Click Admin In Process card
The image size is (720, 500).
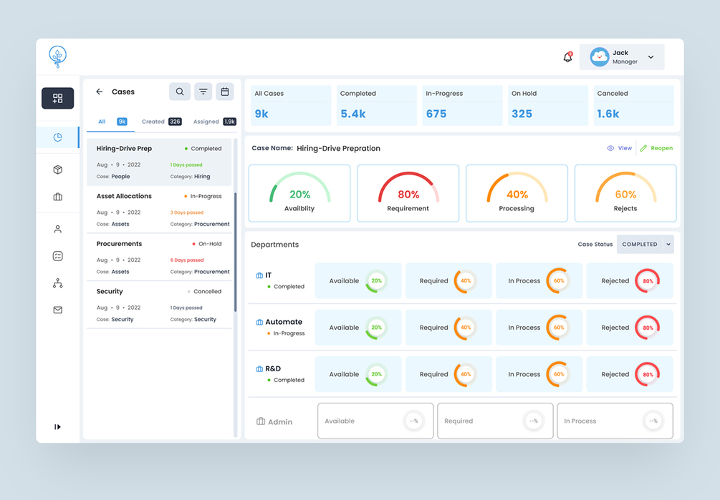click(615, 421)
